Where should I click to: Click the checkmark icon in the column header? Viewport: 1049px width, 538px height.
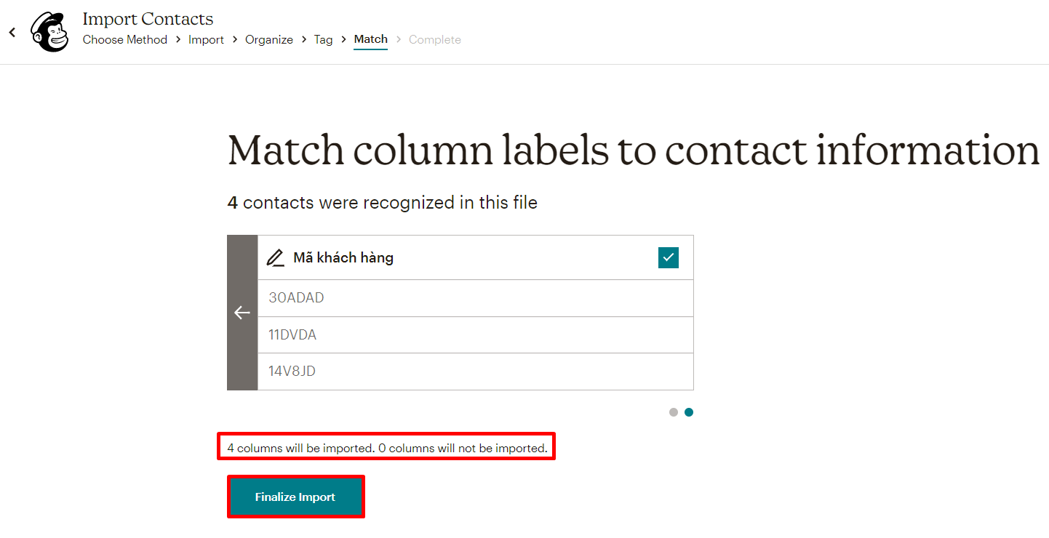tap(668, 257)
